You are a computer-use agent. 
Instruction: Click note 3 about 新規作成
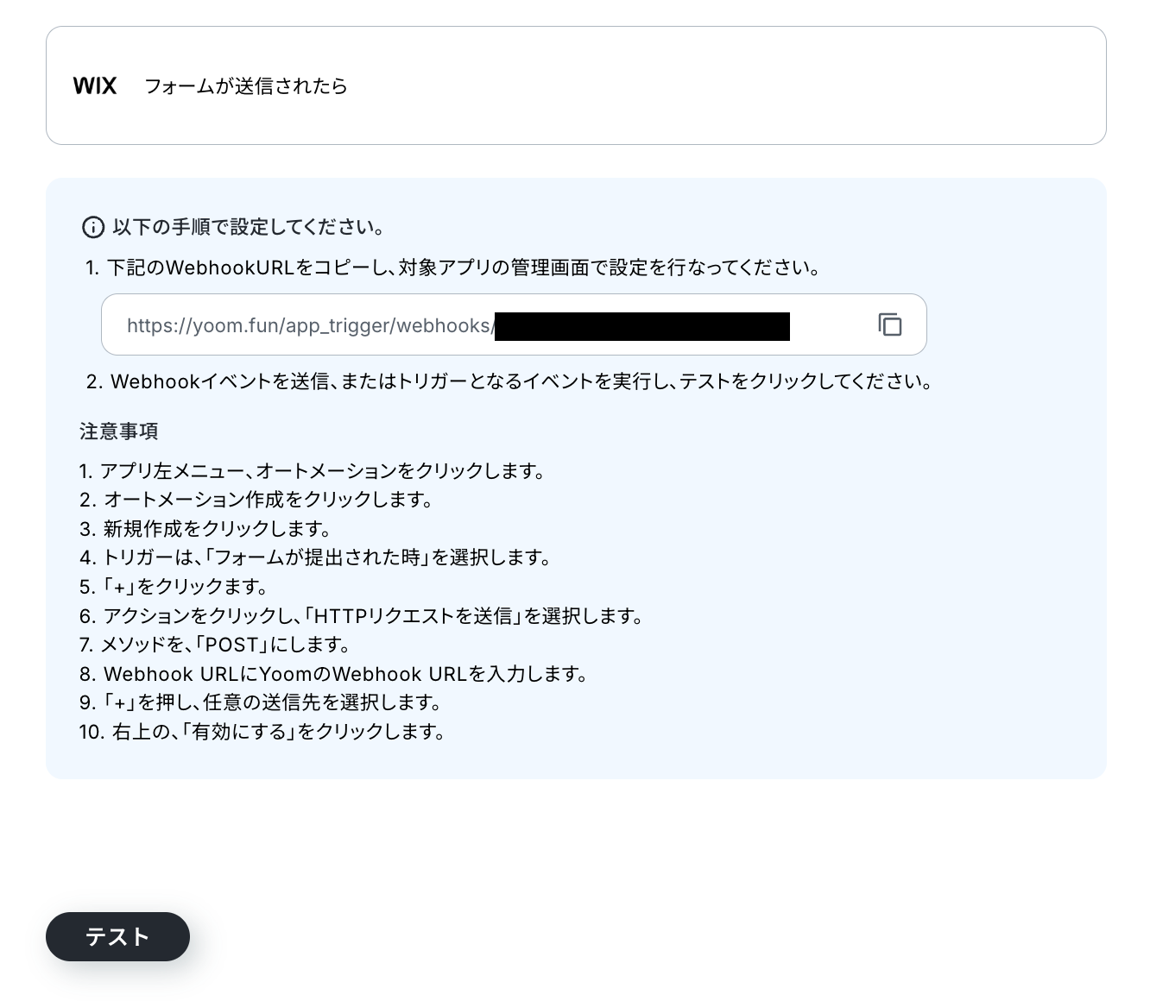(x=205, y=529)
